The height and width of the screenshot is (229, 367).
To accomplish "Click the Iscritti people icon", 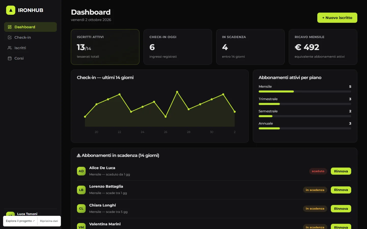I will point(10,48).
